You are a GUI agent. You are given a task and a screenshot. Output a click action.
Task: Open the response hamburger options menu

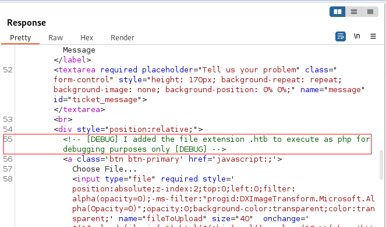tap(373, 36)
